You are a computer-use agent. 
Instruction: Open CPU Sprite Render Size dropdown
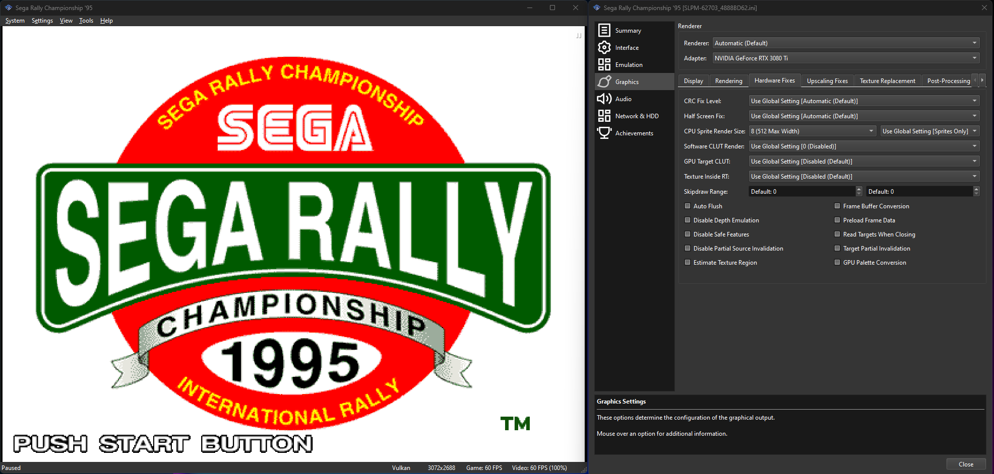click(x=813, y=131)
